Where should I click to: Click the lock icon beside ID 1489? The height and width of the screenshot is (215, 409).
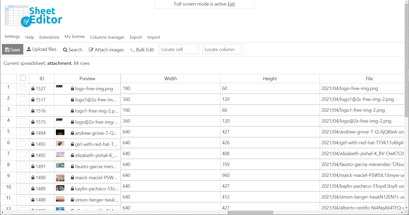33,189
